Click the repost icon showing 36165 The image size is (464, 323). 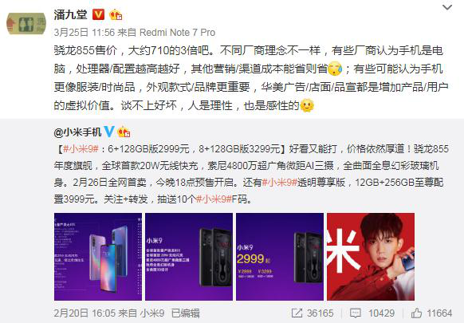(297, 313)
